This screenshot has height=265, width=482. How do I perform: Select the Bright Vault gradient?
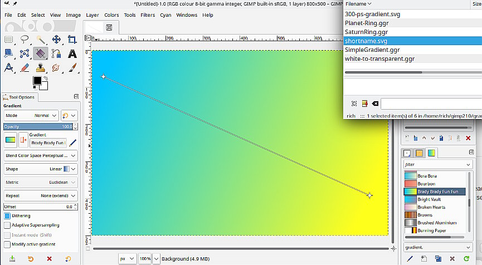pyautogui.click(x=435, y=199)
